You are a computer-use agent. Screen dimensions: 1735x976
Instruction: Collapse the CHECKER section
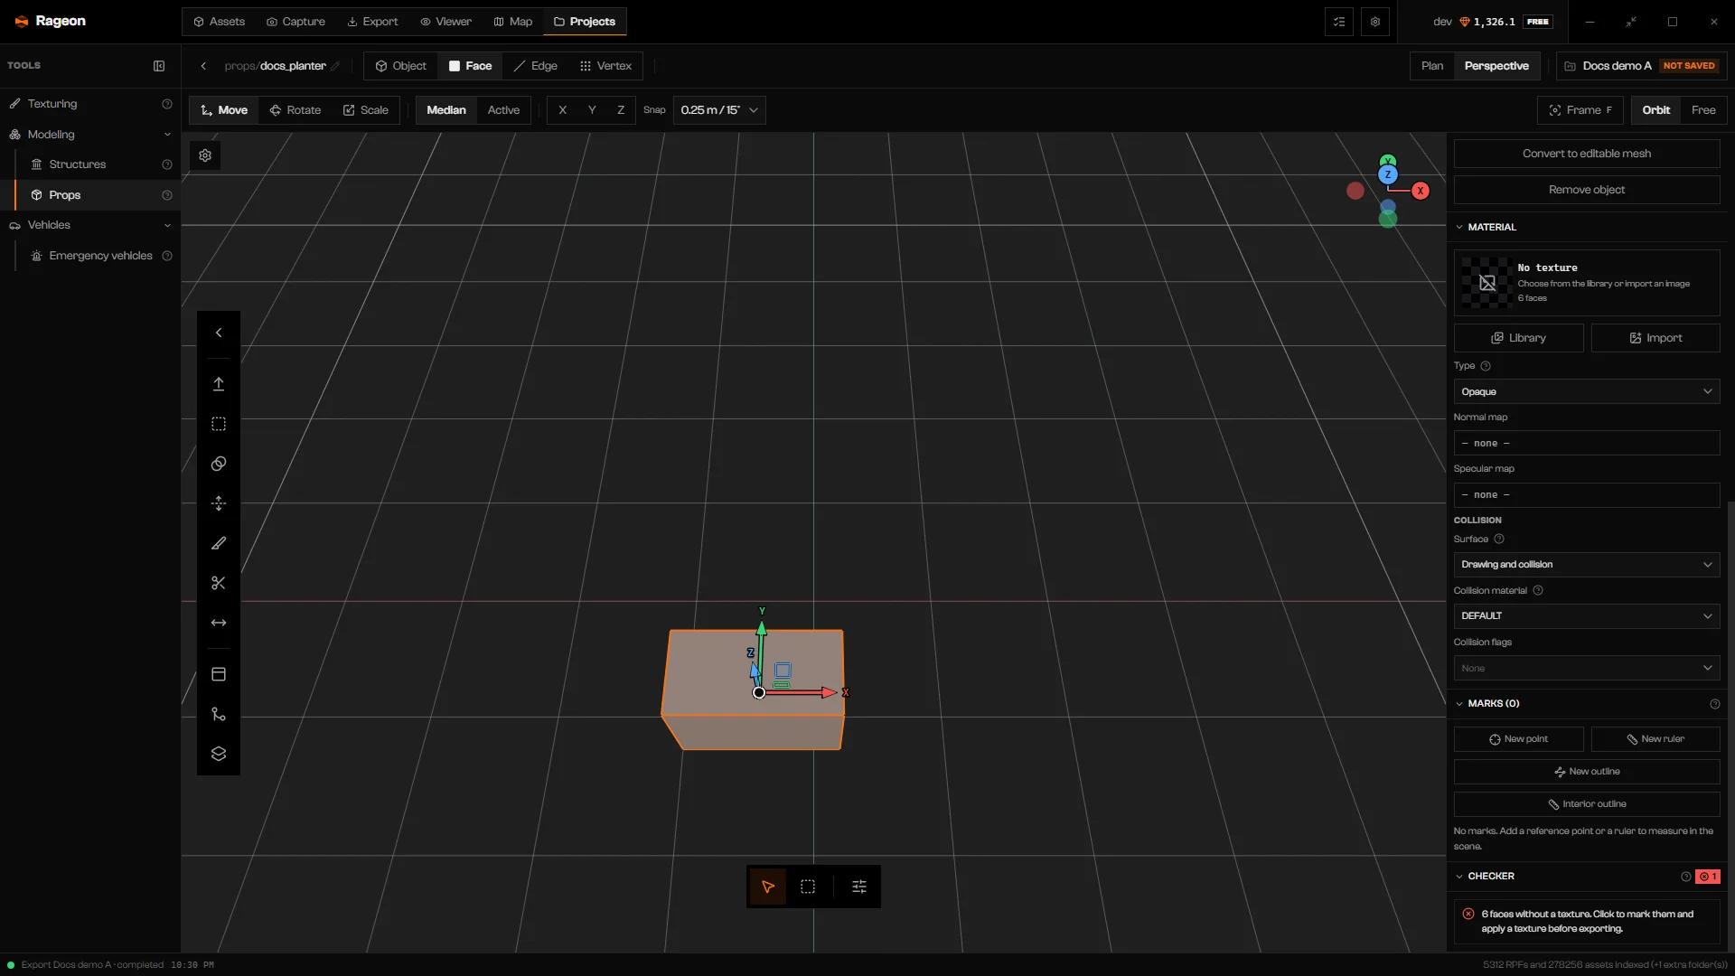tap(1459, 877)
